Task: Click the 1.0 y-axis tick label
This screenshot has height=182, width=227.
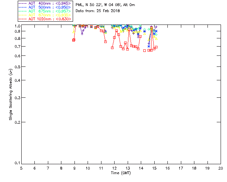Action: pyautogui.click(x=17, y=26)
